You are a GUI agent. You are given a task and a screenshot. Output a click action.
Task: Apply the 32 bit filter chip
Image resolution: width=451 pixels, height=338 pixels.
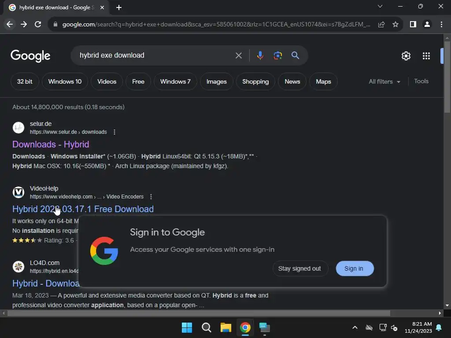[25, 81]
